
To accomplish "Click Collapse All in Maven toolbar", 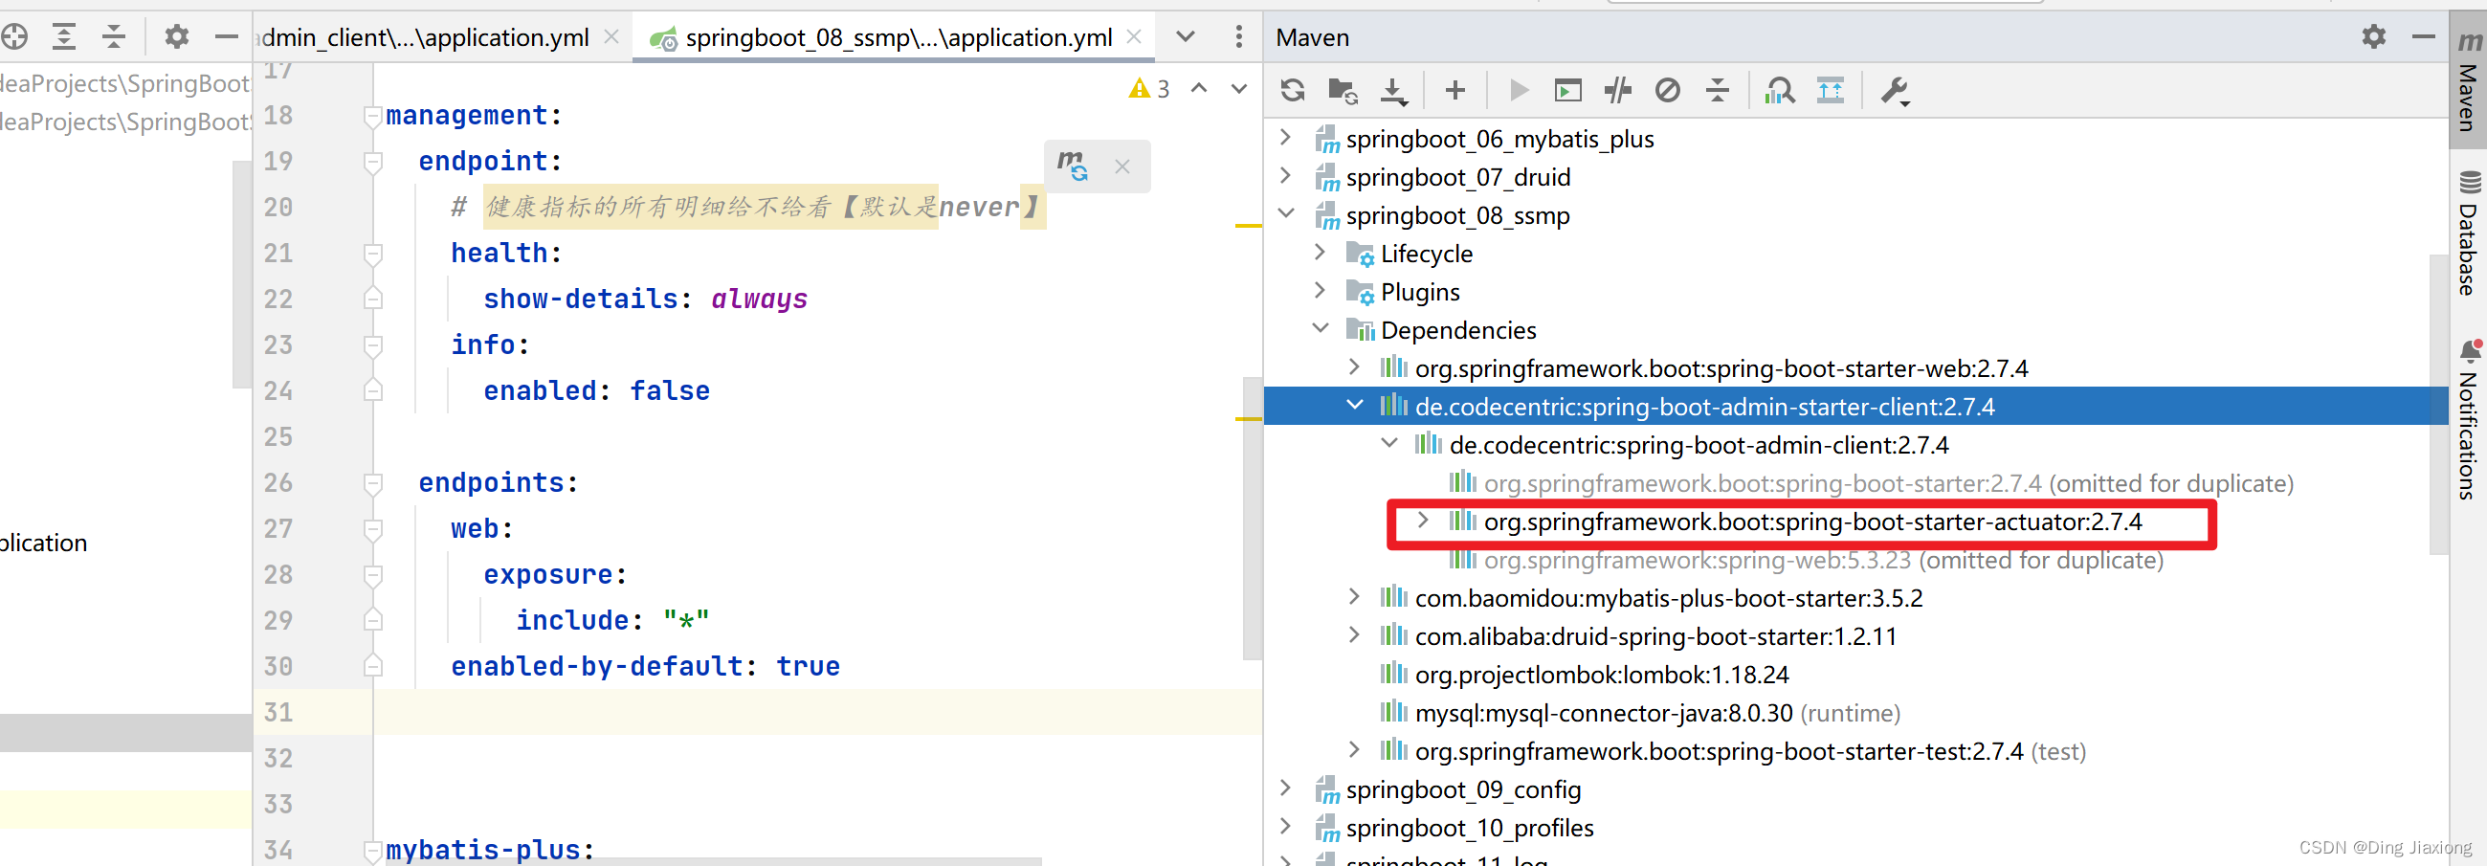I will coord(1718,90).
